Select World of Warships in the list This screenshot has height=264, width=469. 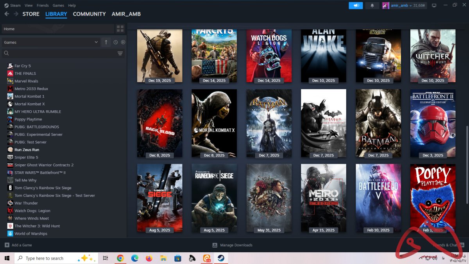(x=31, y=233)
